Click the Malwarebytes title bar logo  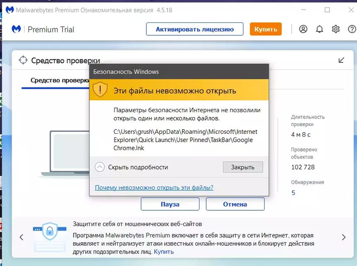point(10,10)
